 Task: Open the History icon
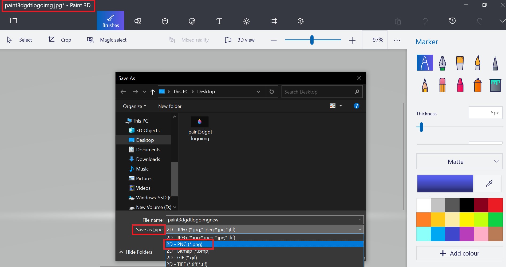tap(452, 21)
